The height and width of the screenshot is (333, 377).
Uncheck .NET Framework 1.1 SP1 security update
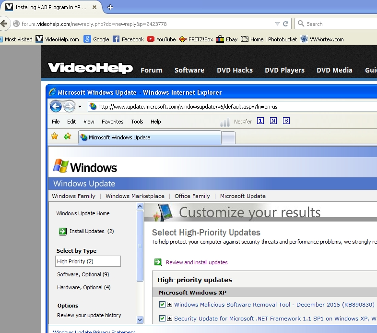[162, 319]
